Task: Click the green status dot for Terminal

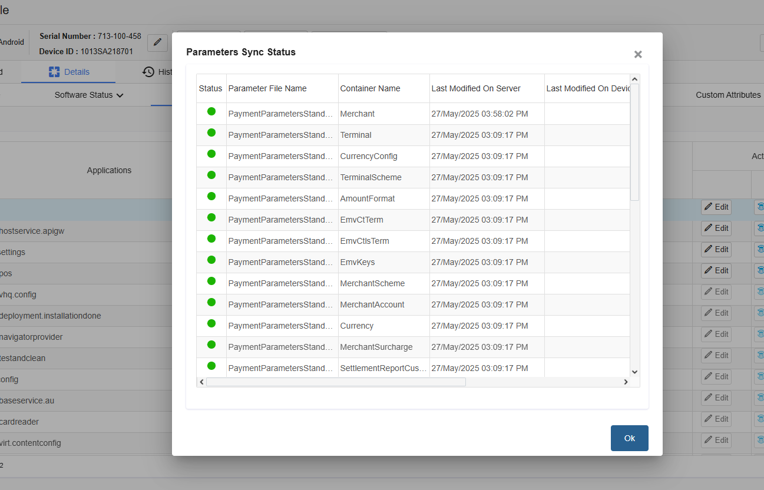Action: pyautogui.click(x=211, y=133)
